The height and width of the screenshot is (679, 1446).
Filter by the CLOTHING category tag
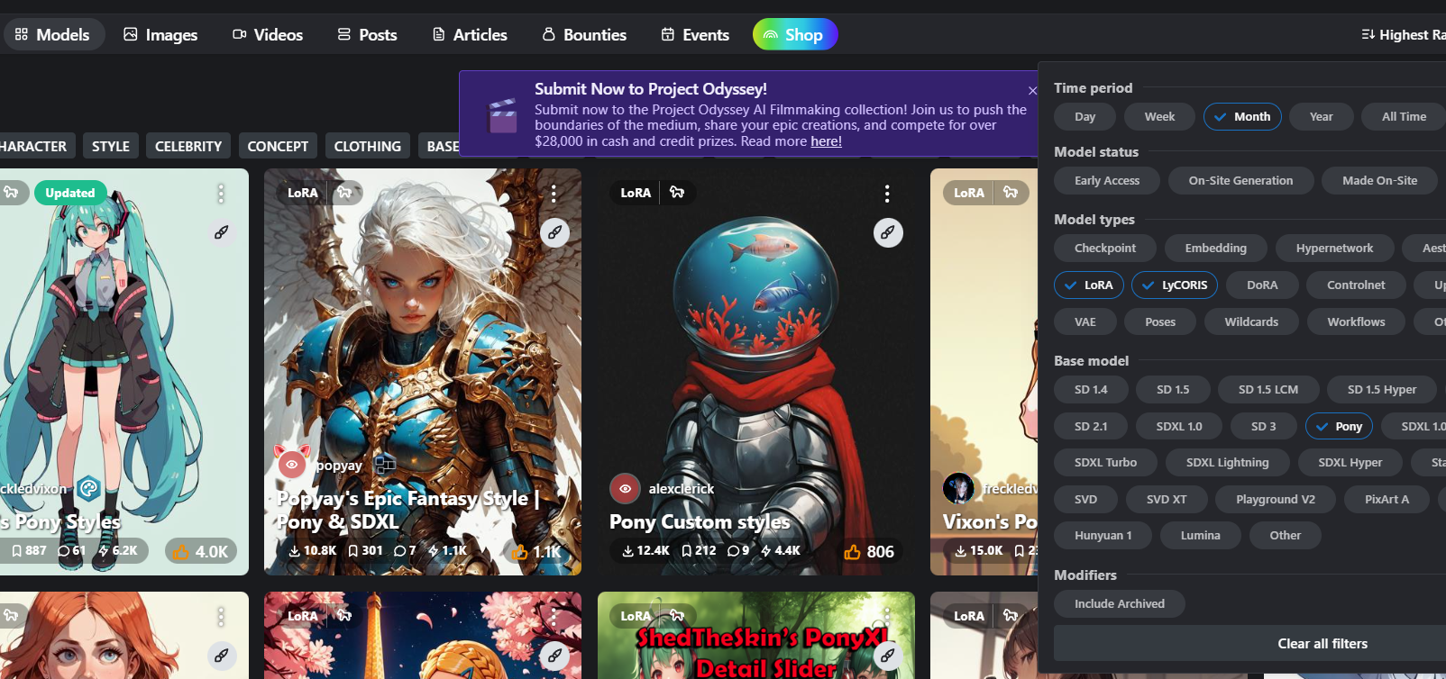(x=368, y=146)
